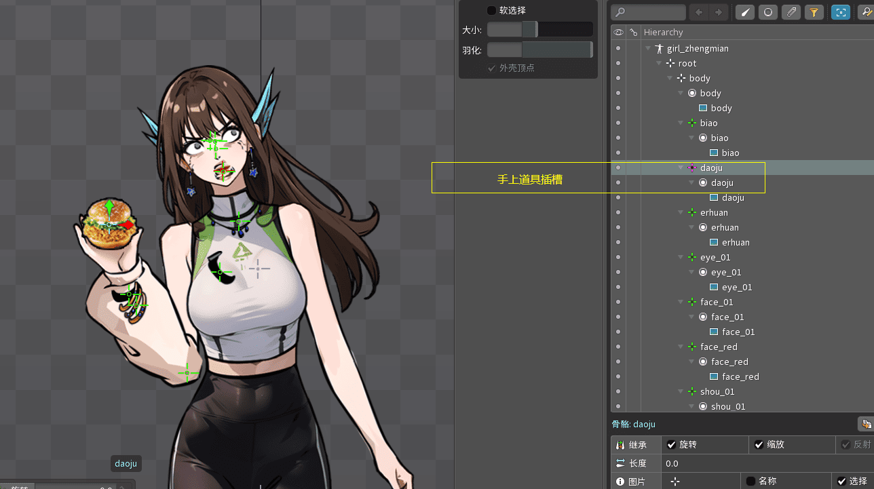874x489 pixels.
Task: Click the bone filter icon in tree toolbar
Action: [x=745, y=12]
